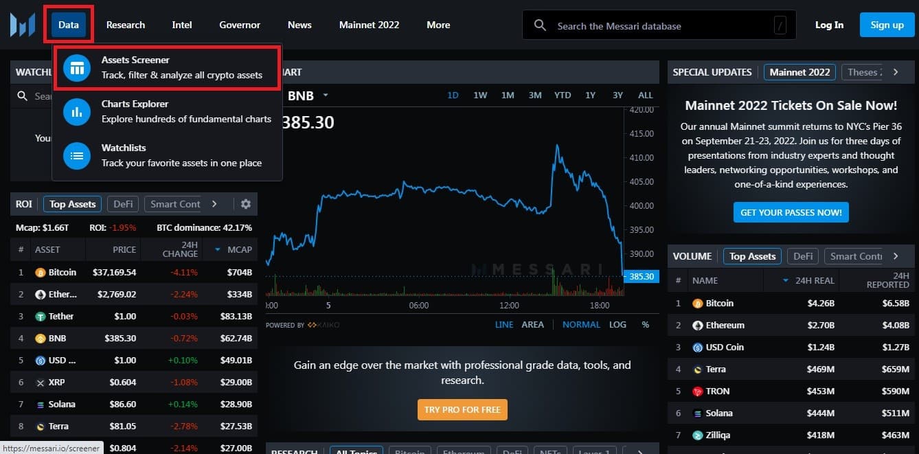Image resolution: width=919 pixels, height=454 pixels.
Task: Sort the ROI table by 24H CHANGE
Action: [x=180, y=249]
